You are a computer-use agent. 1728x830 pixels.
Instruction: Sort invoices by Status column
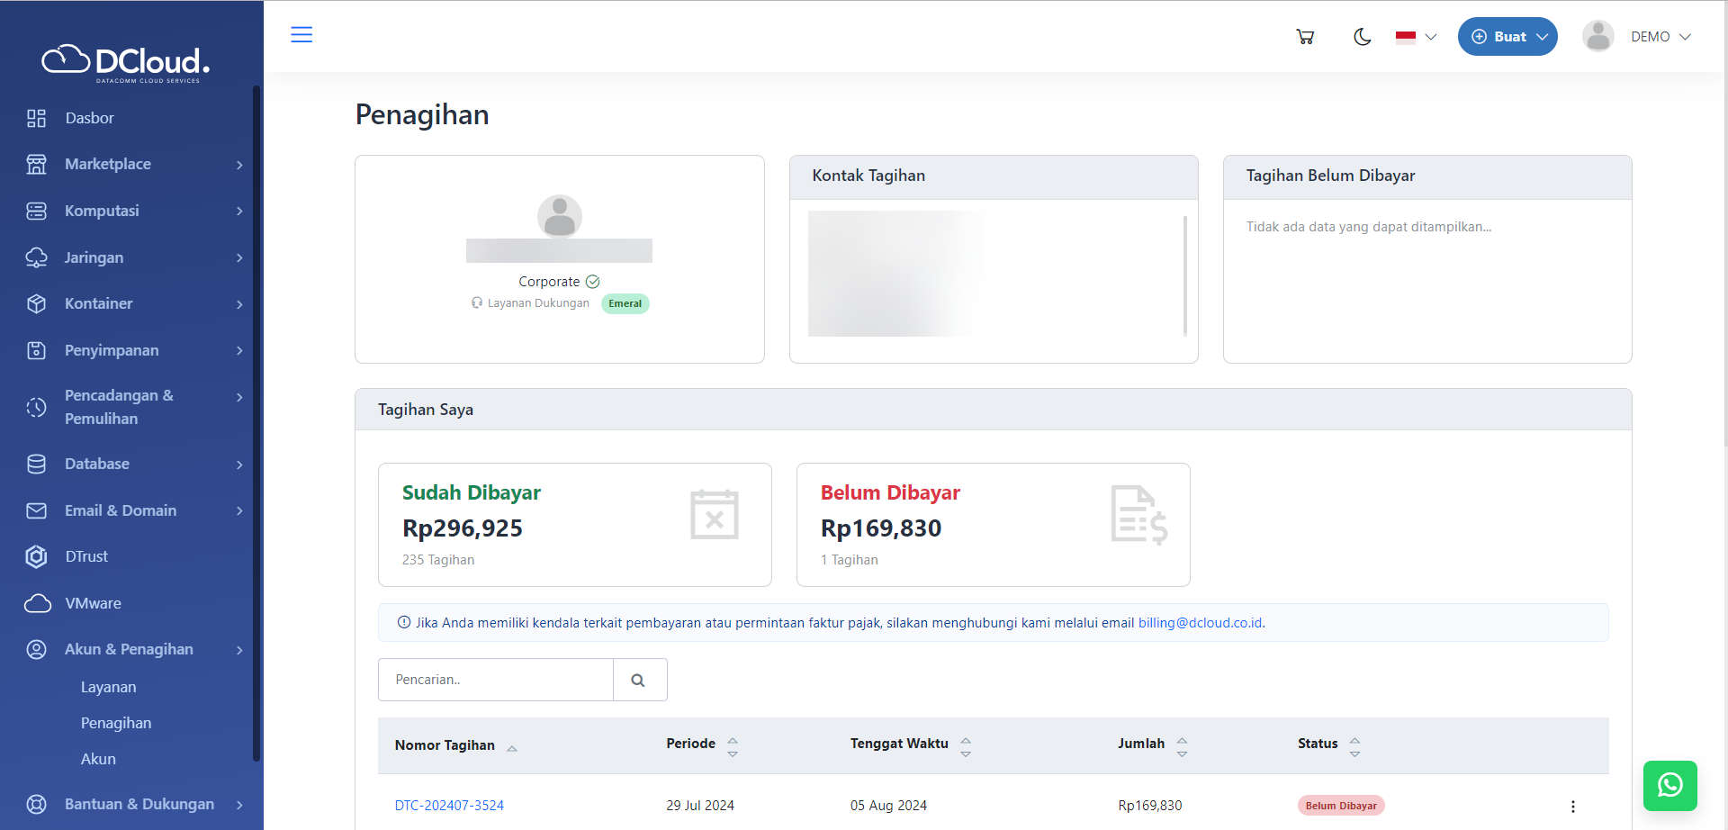click(x=1328, y=744)
